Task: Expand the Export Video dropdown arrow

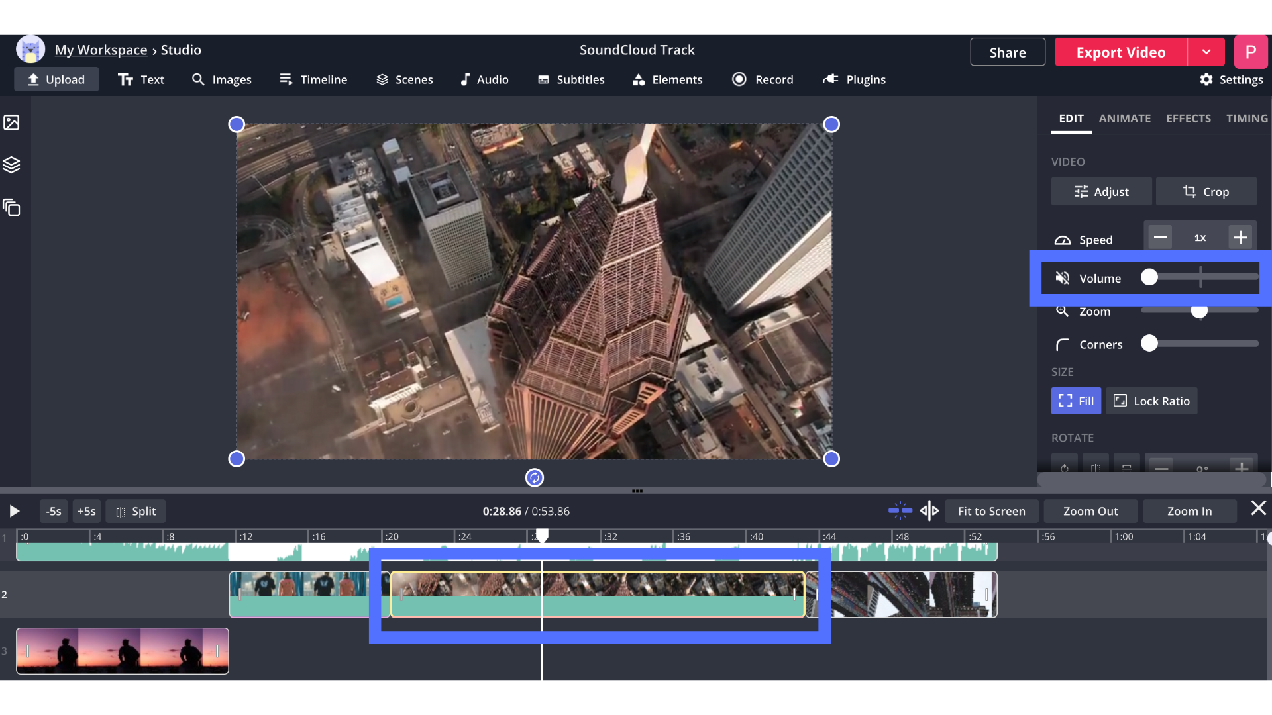Action: click(x=1206, y=52)
